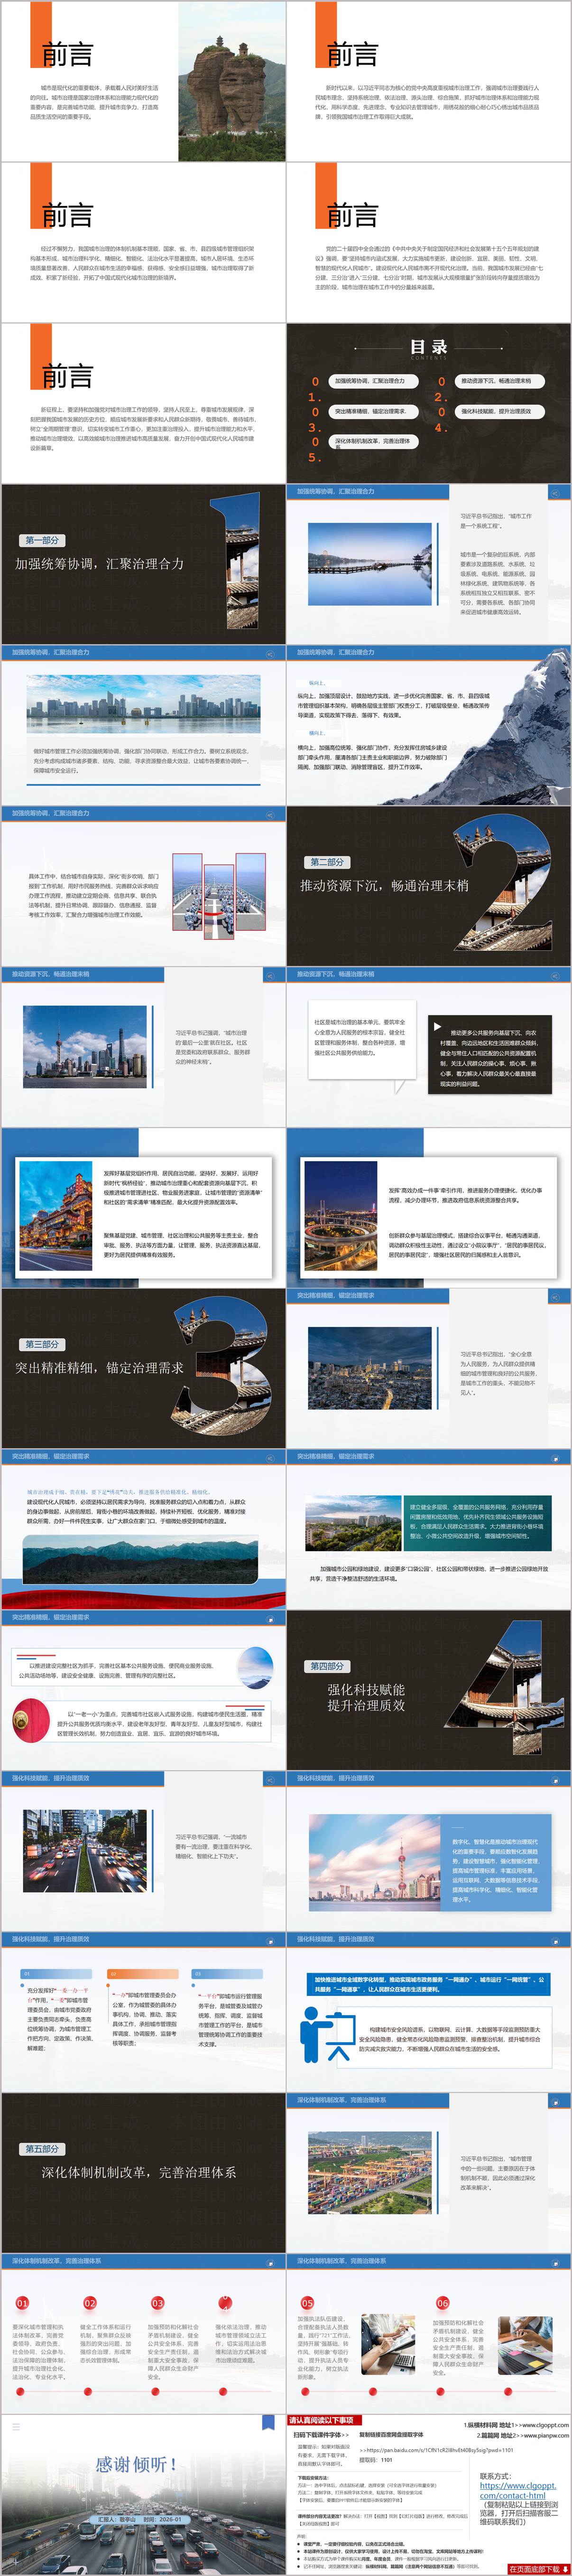This screenshot has height=2576, width=572.
Task: Click the 第五部分 section label
Action: (x=42, y=2148)
